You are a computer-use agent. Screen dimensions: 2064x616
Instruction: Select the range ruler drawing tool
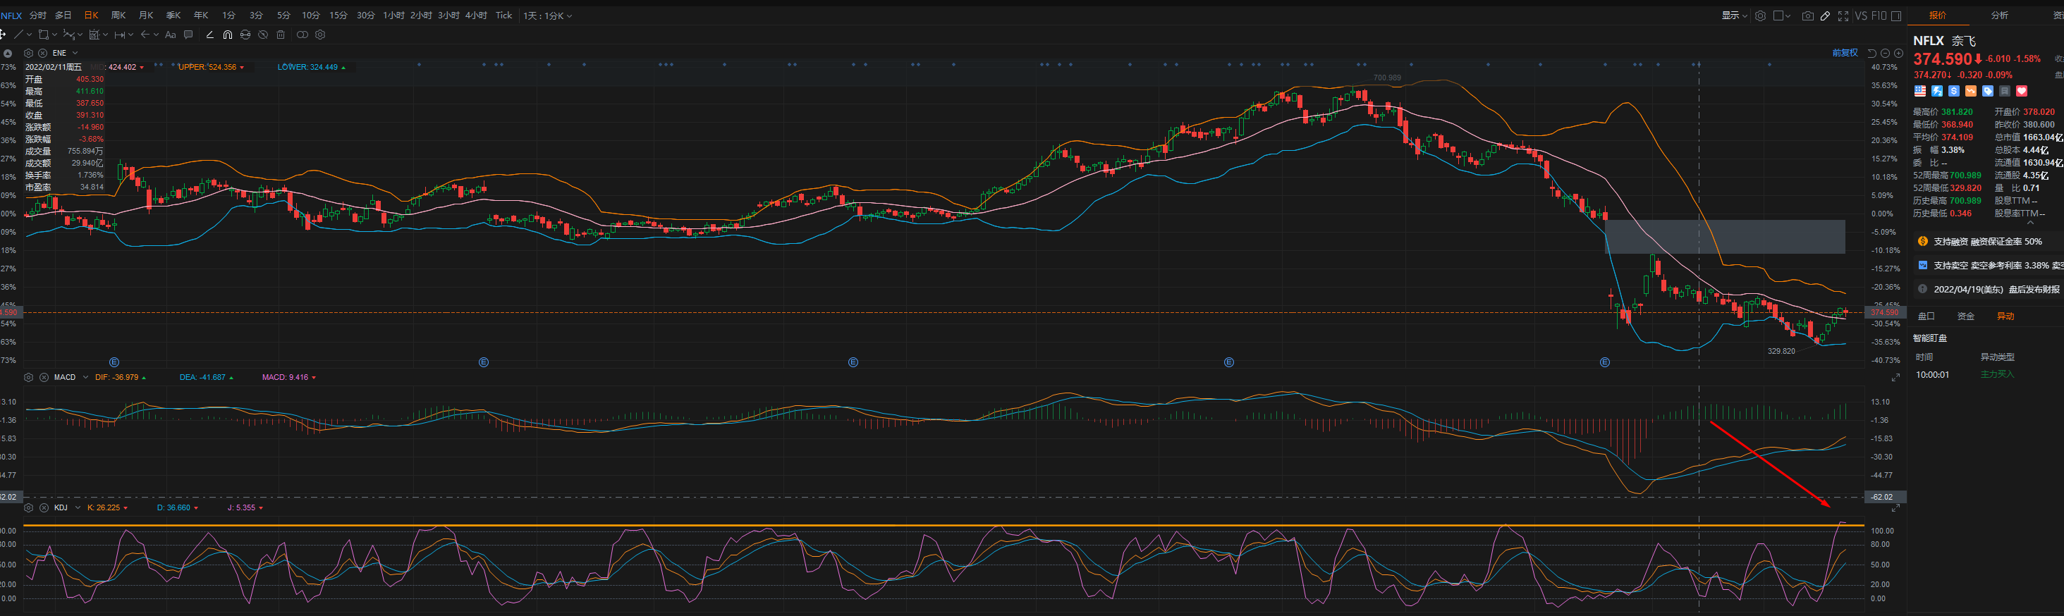click(x=119, y=35)
